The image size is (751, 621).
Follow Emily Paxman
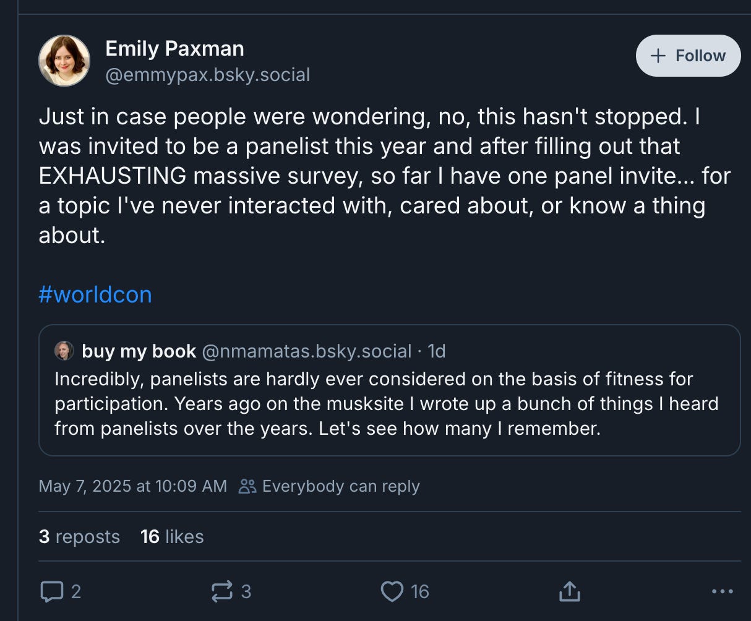coord(688,56)
